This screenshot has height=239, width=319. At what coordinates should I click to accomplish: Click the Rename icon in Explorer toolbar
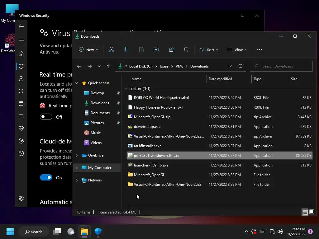click(x=156, y=49)
